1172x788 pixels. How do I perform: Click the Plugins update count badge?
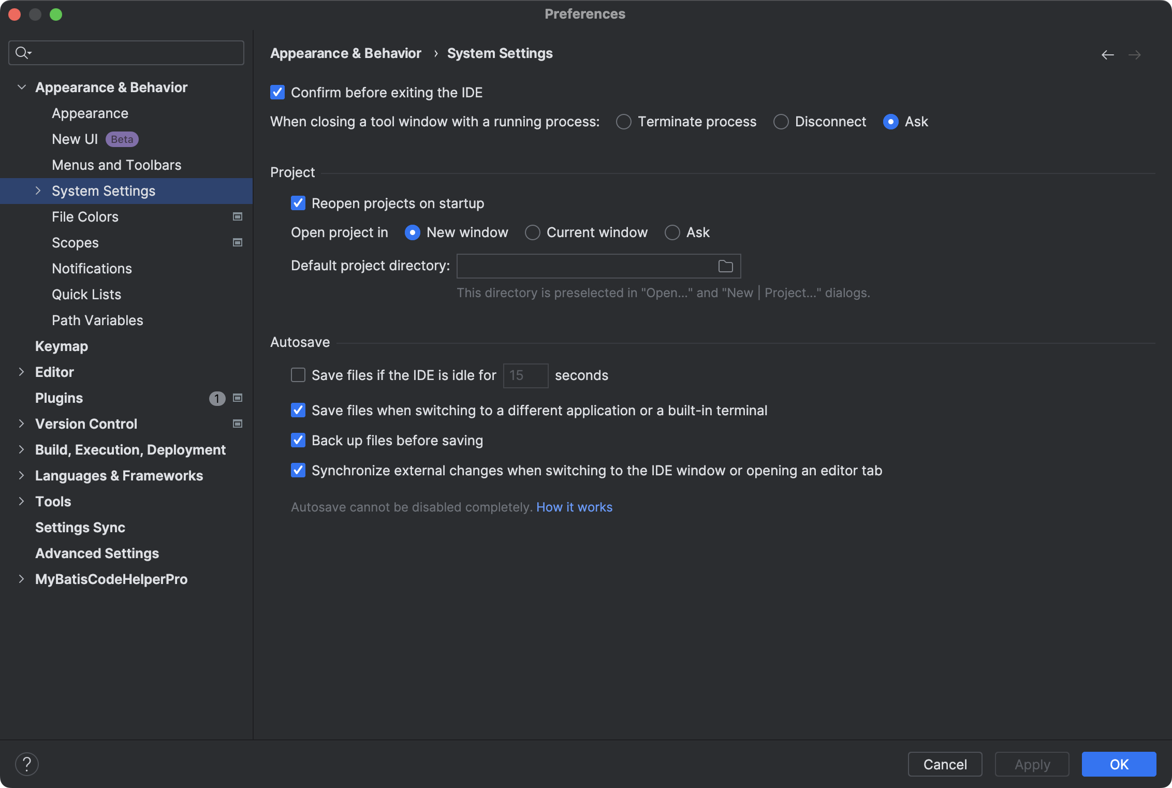tap(217, 398)
